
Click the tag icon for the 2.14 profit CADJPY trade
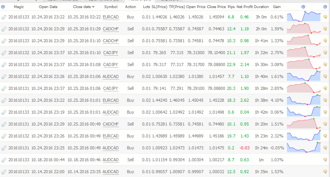[4, 65]
